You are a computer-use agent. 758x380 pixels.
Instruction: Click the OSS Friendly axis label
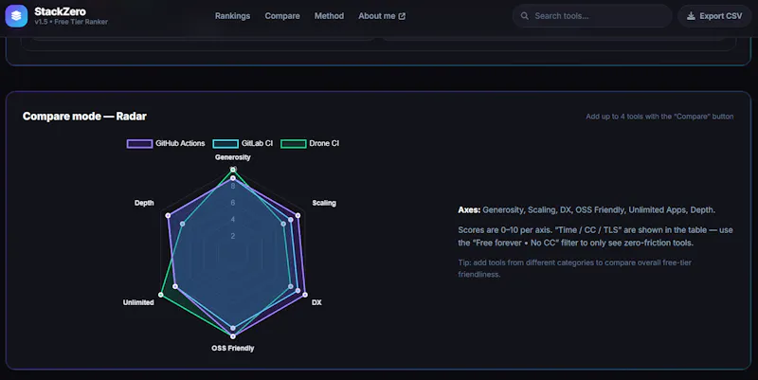pyautogui.click(x=233, y=348)
